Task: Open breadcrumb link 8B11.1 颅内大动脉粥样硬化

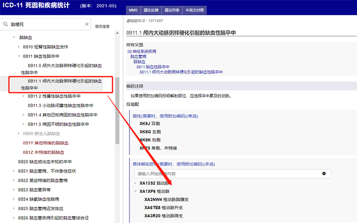Action: pos(181,72)
